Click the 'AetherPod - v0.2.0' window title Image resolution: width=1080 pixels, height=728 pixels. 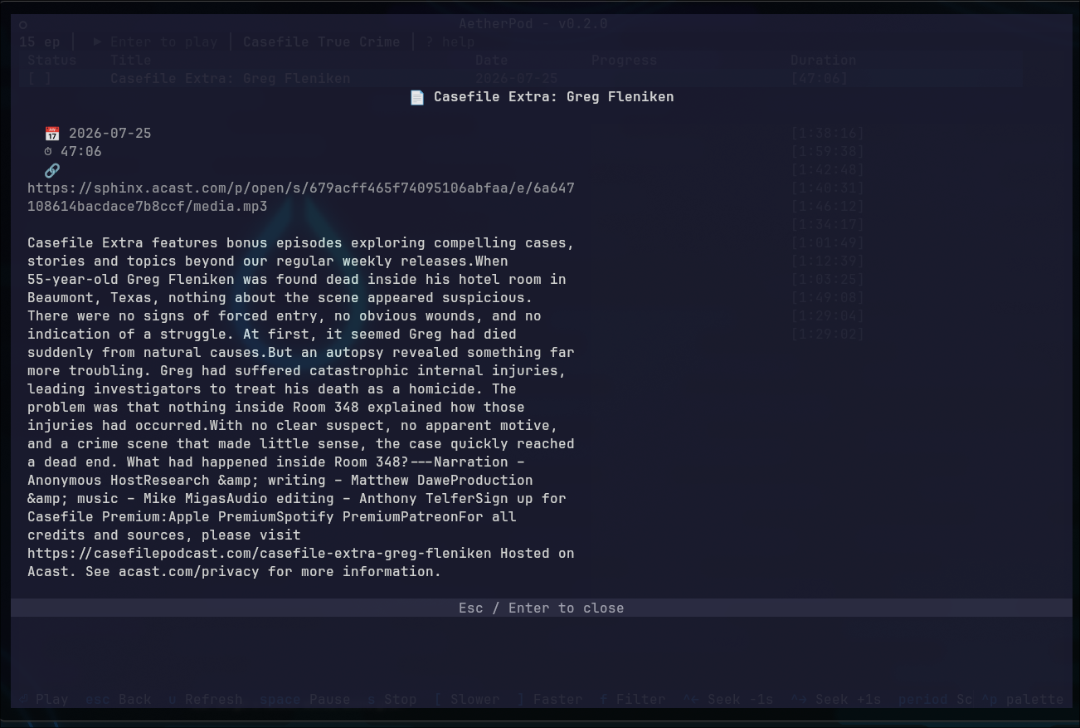click(x=533, y=23)
